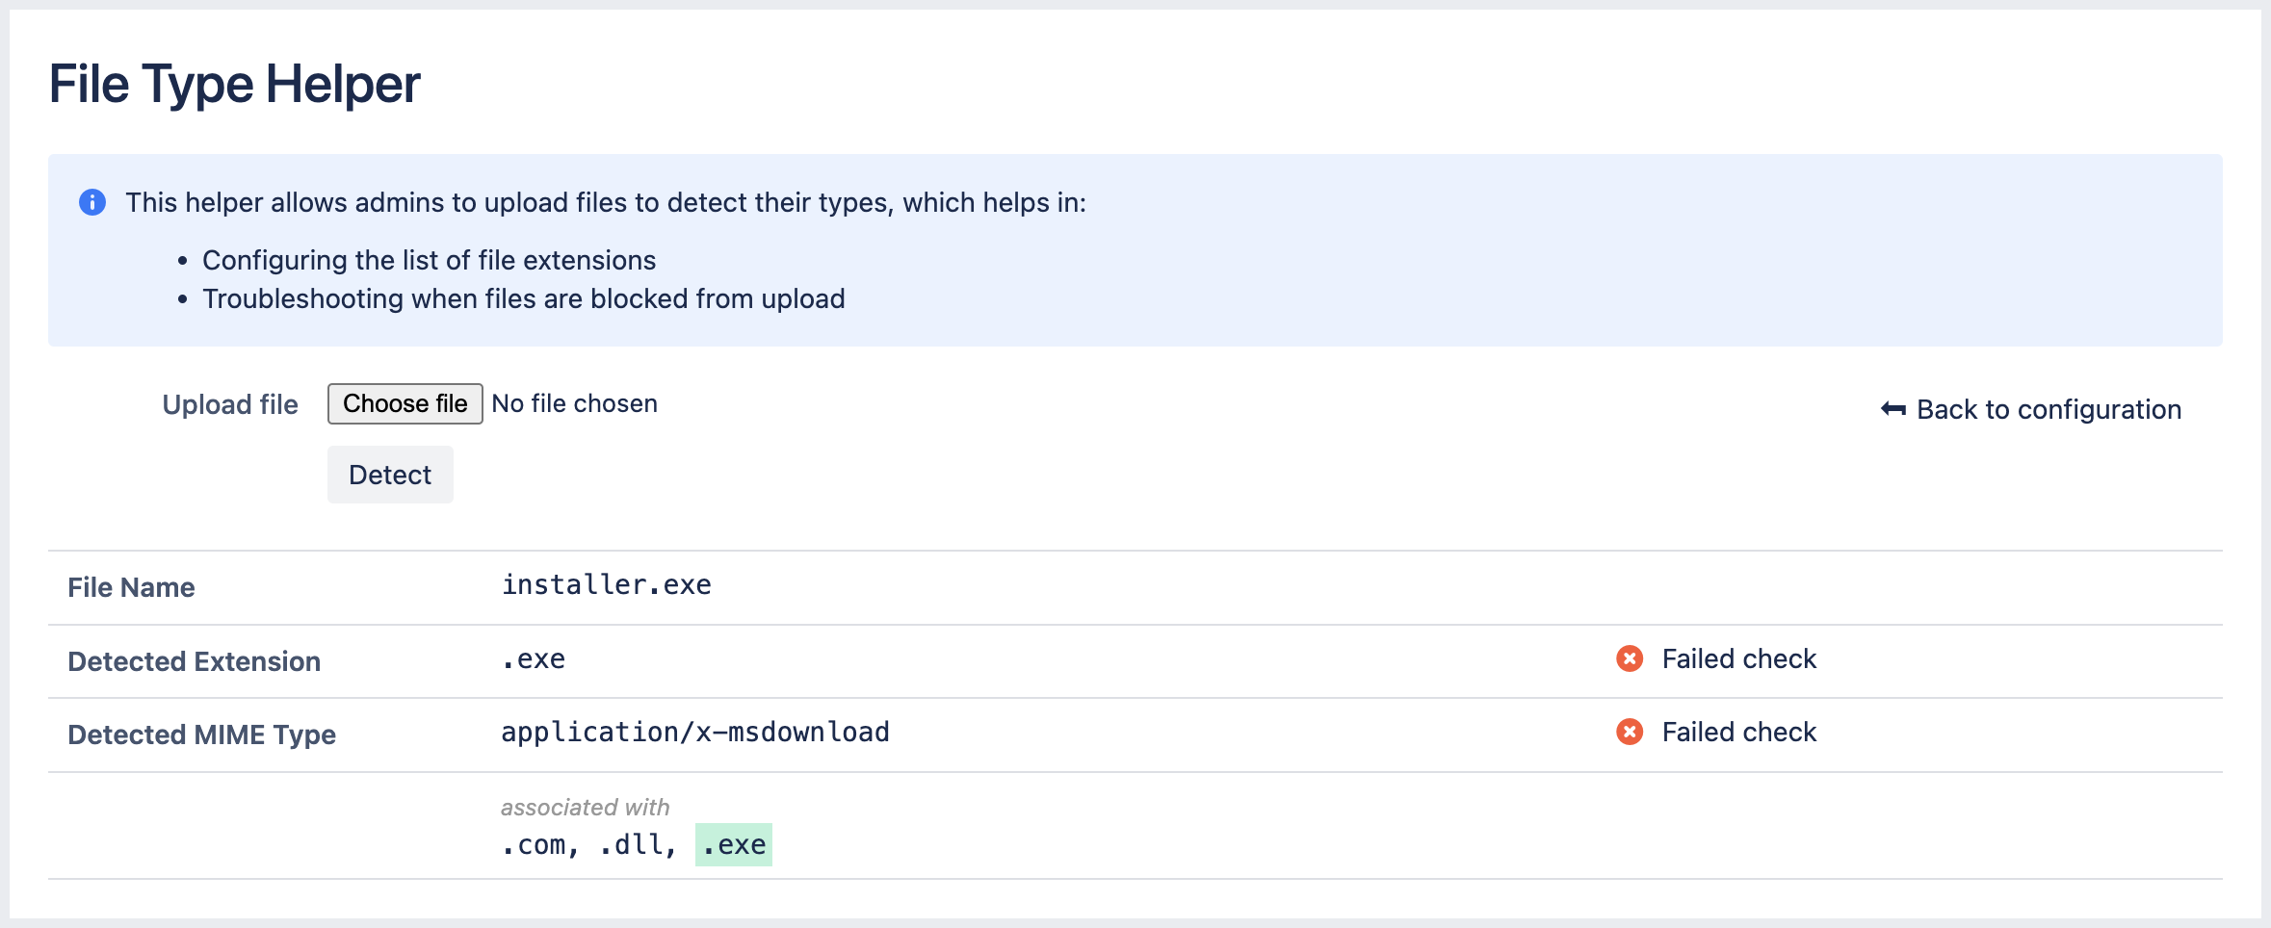Screen dimensions: 2271x928
Task: Click the red failed icon on Detected Extension row
Action: [1628, 658]
